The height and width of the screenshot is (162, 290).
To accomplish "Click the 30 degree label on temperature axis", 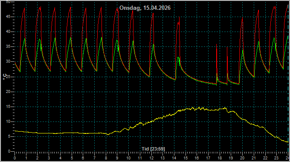I will (x=8, y=61).
